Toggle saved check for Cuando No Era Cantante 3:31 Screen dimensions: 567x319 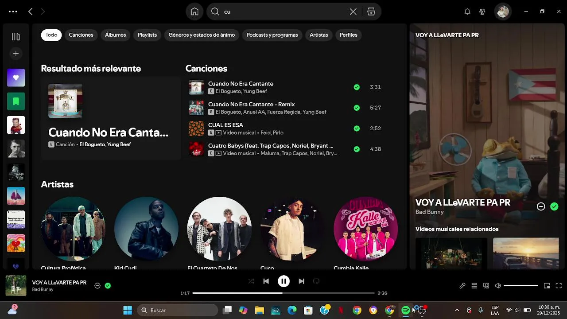(x=357, y=87)
